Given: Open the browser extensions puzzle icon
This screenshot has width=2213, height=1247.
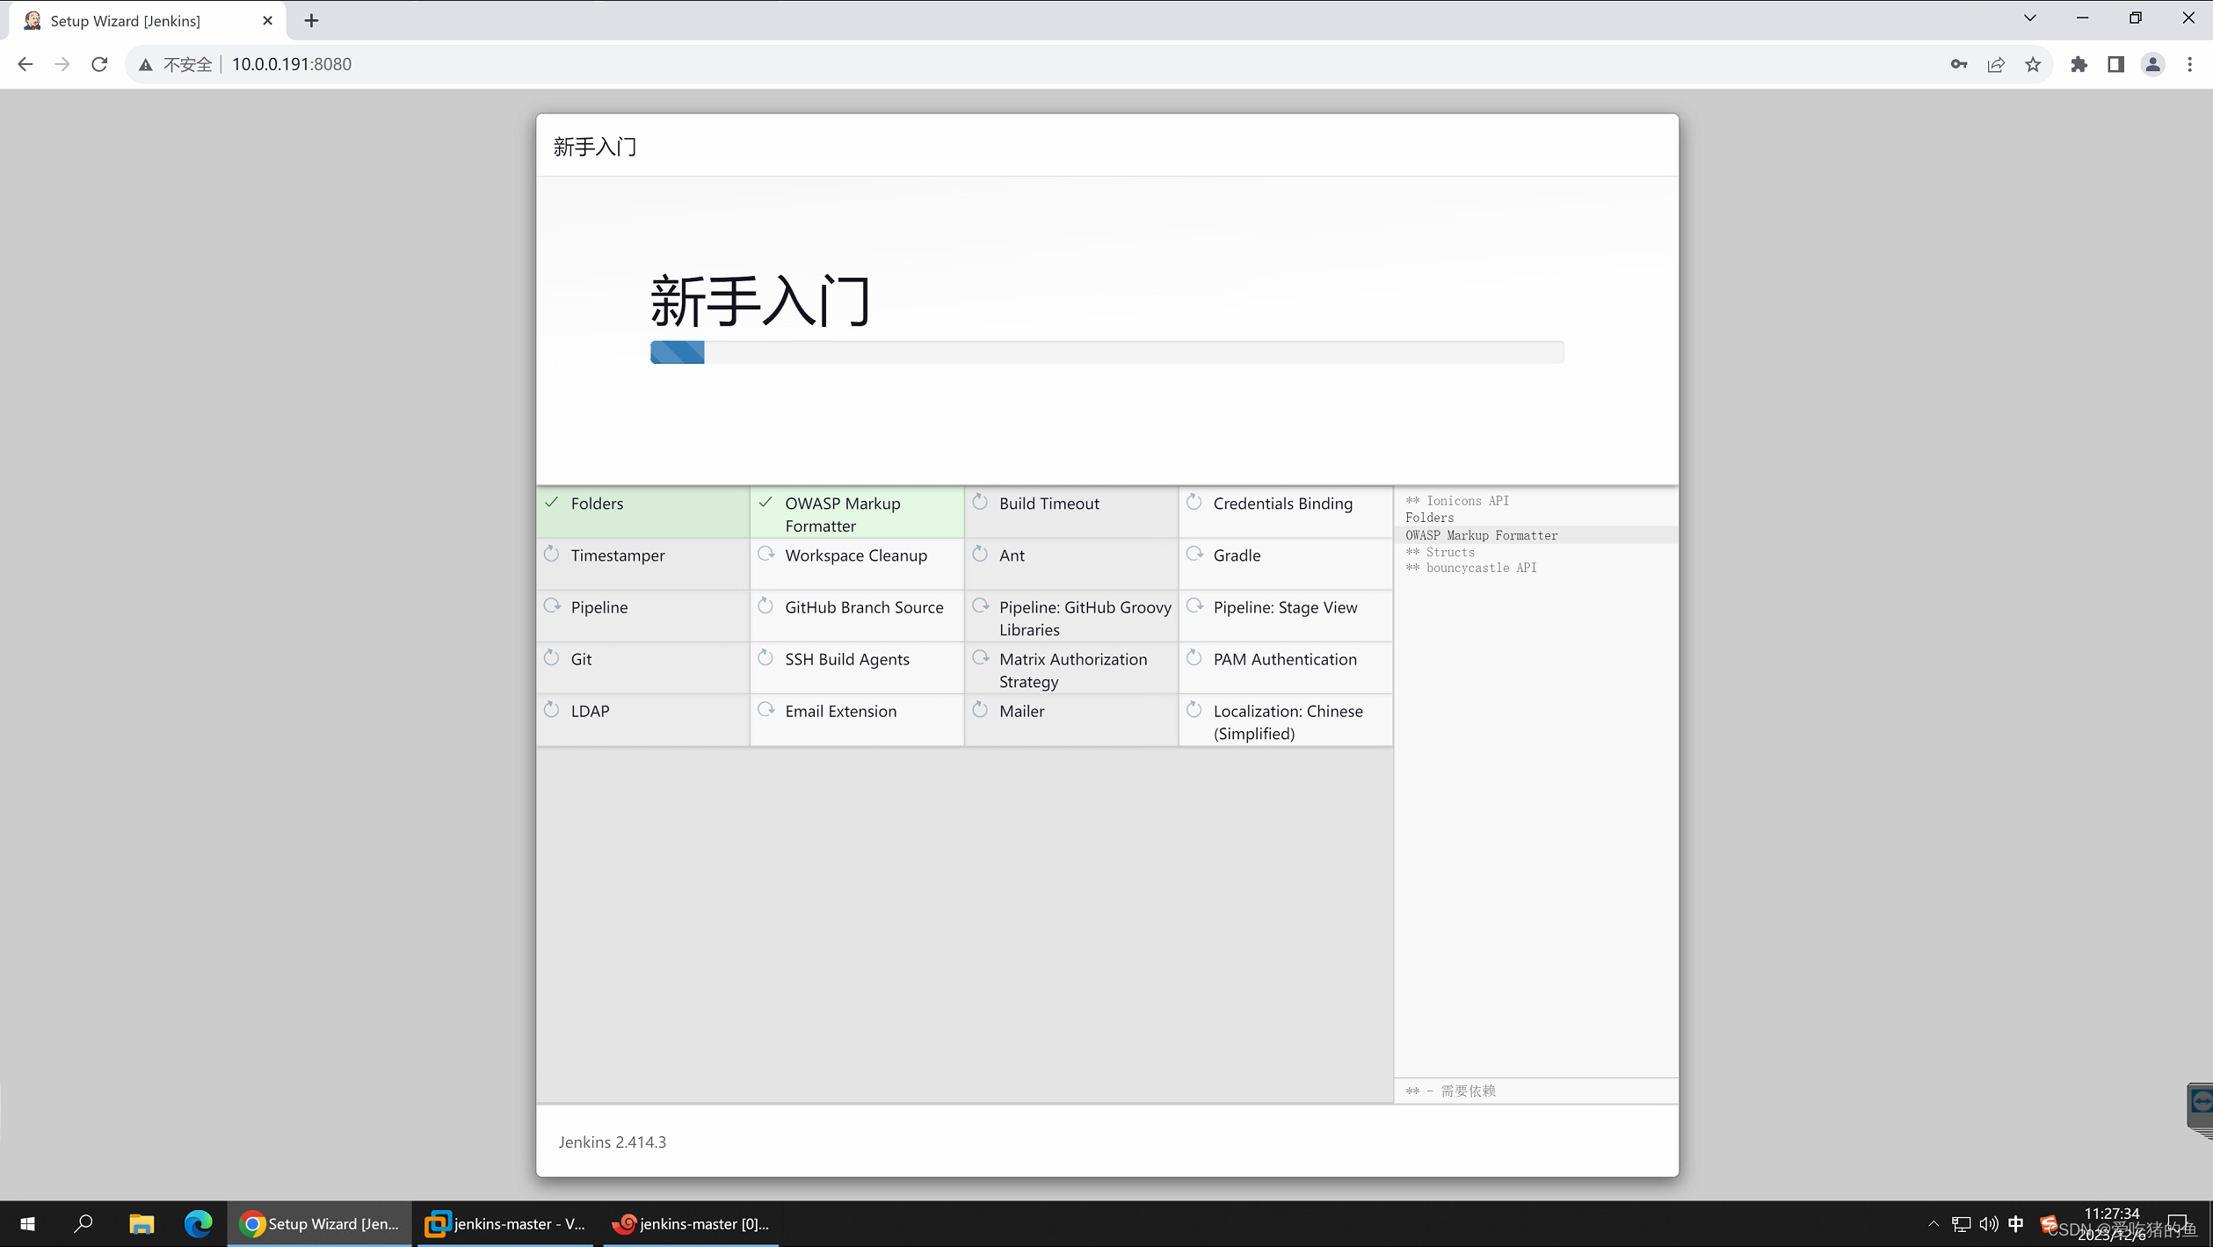Looking at the screenshot, I should click(x=2079, y=64).
